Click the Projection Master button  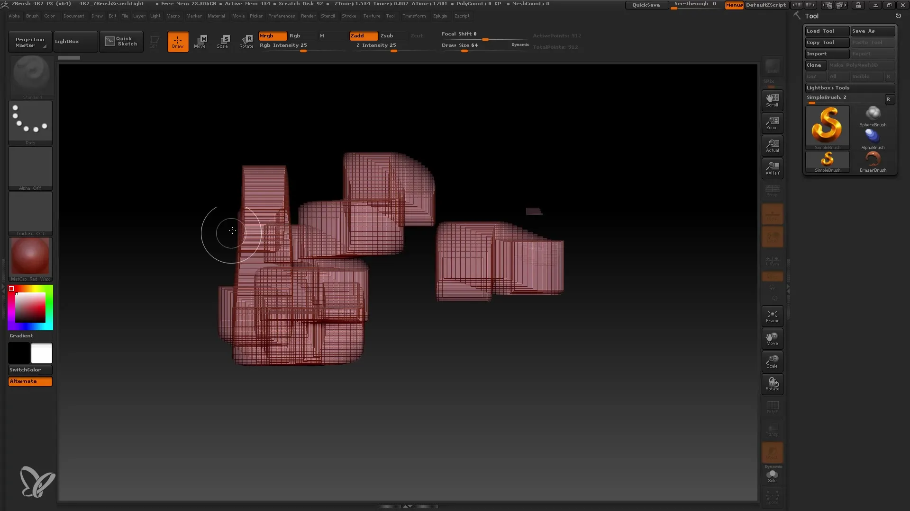coord(29,41)
